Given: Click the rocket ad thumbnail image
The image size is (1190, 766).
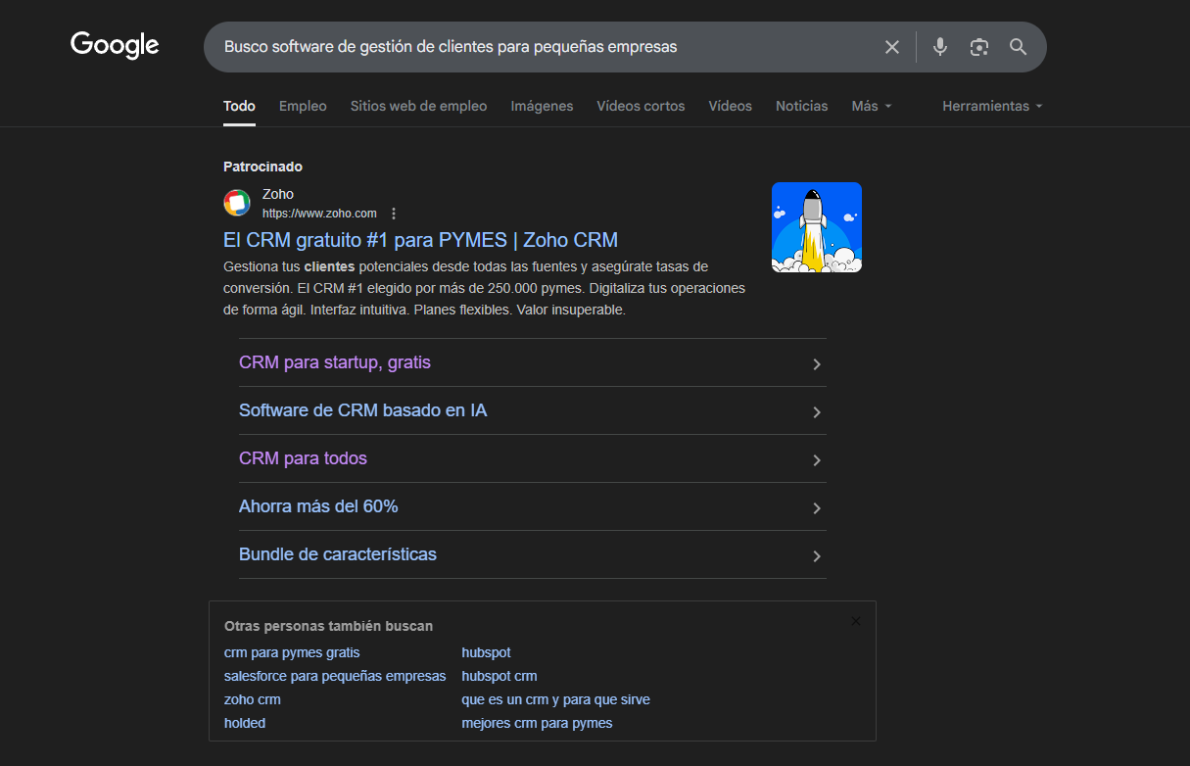Looking at the screenshot, I should coord(817,227).
